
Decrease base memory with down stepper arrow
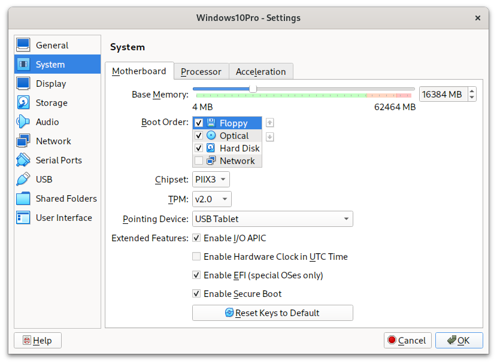472,98
